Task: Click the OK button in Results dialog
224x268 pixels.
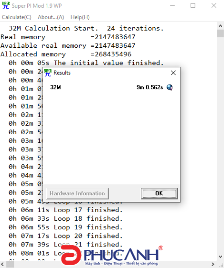Action: coord(159,193)
